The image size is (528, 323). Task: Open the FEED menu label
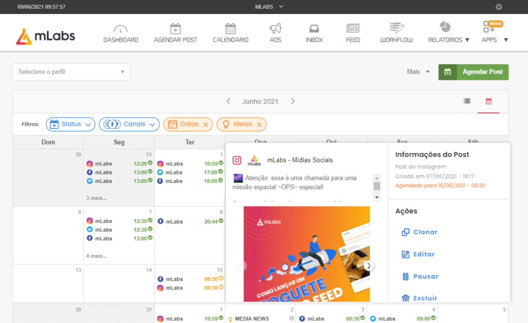pos(353,40)
